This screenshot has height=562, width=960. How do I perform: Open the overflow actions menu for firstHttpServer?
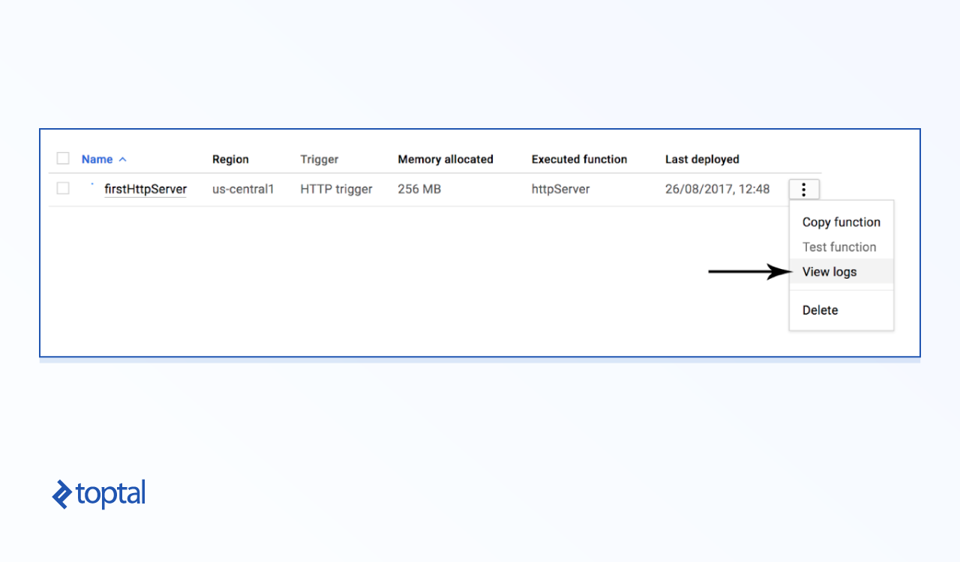[803, 189]
